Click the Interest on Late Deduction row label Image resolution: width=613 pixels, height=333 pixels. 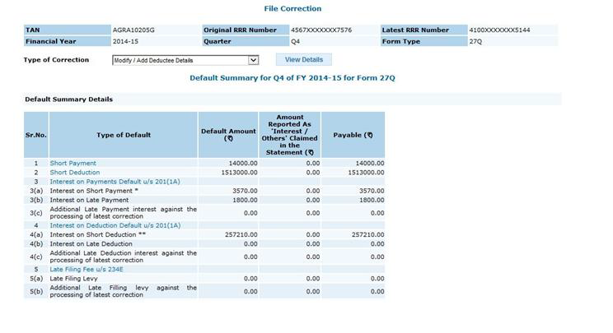(91, 244)
